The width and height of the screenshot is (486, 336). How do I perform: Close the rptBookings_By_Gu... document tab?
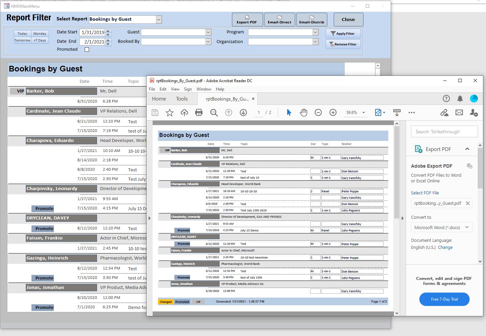pyautogui.click(x=253, y=99)
